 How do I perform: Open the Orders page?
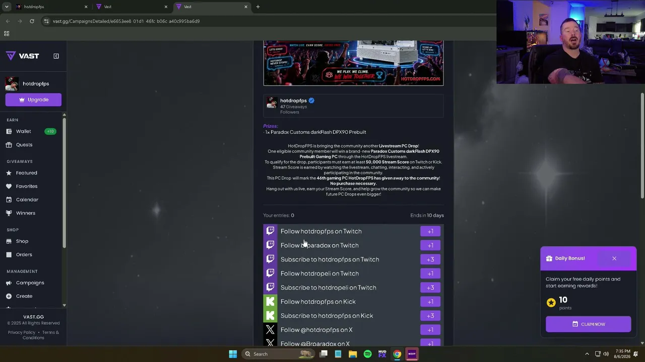(24, 254)
